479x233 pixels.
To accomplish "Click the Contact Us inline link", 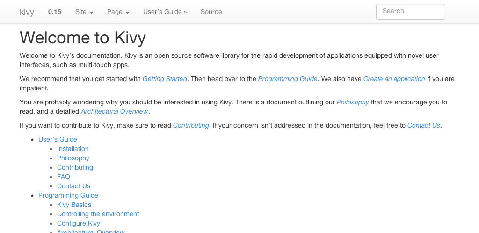I will coord(423,125).
